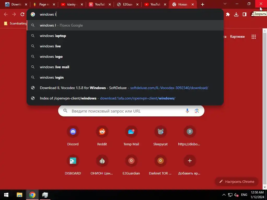
Task: Switch to the E2Guar... tab
Action: (x=127, y=4)
